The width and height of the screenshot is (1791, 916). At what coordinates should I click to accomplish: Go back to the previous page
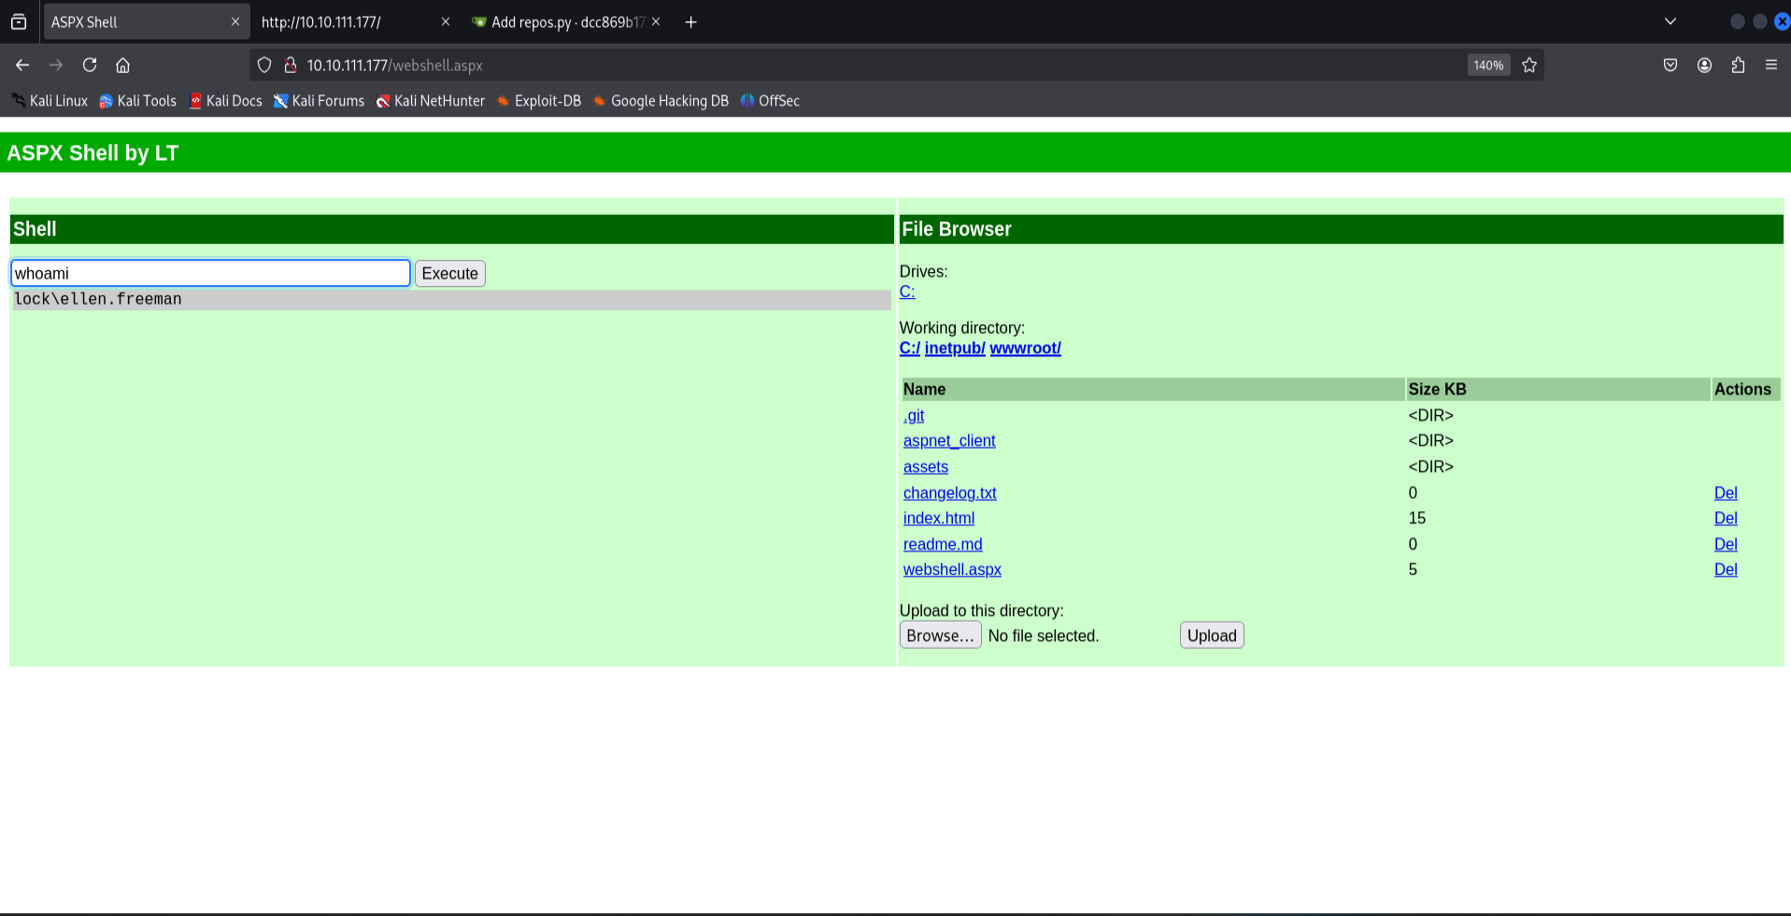(22, 65)
